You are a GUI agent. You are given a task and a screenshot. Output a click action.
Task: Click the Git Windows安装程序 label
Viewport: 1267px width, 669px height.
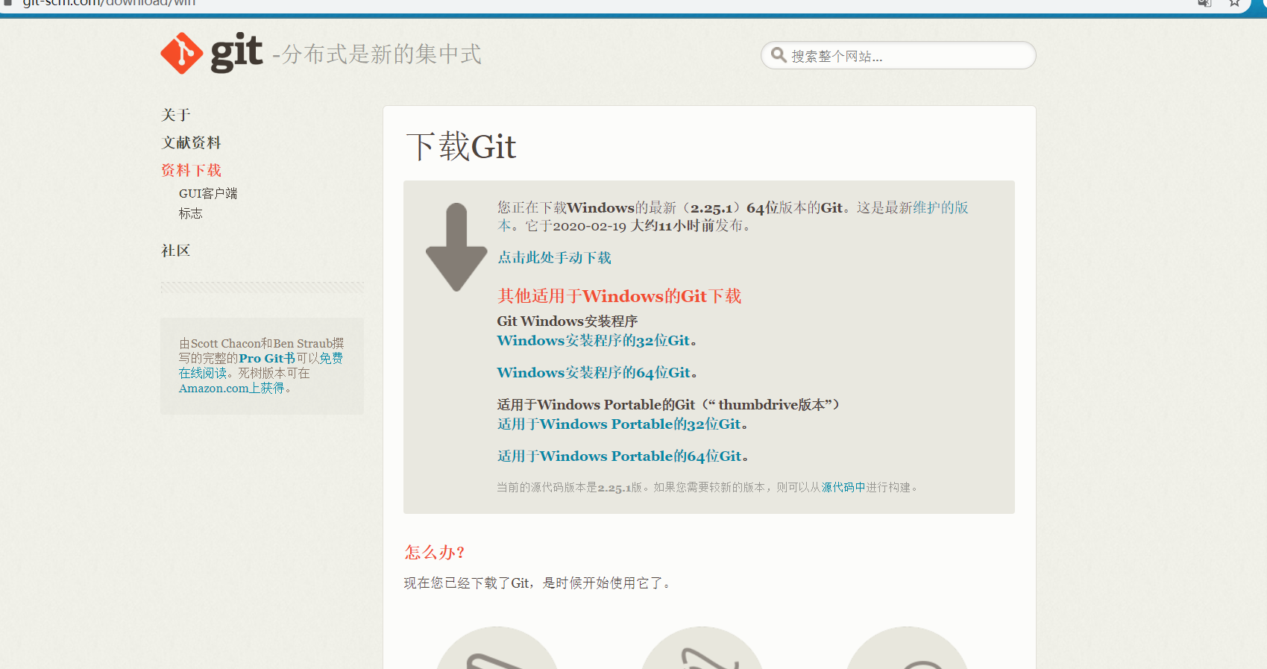click(x=568, y=321)
